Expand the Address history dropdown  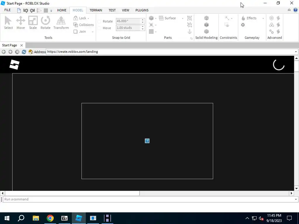(x=296, y=52)
